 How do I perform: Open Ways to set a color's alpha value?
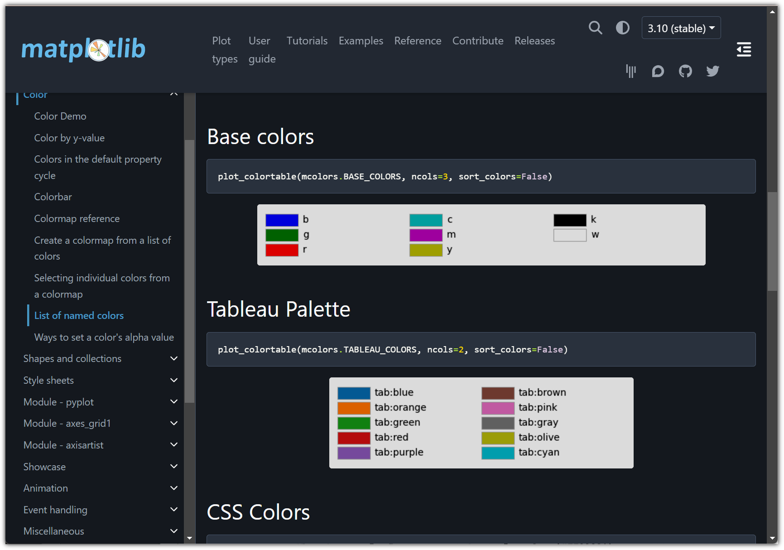(x=104, y=337)
